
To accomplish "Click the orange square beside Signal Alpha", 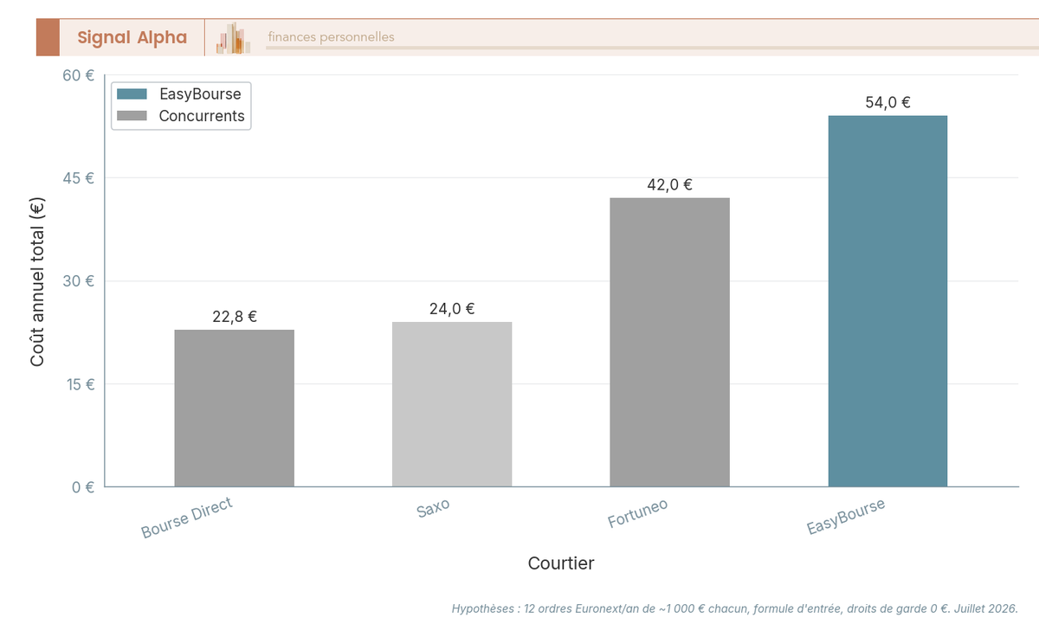I will point(48,37).
